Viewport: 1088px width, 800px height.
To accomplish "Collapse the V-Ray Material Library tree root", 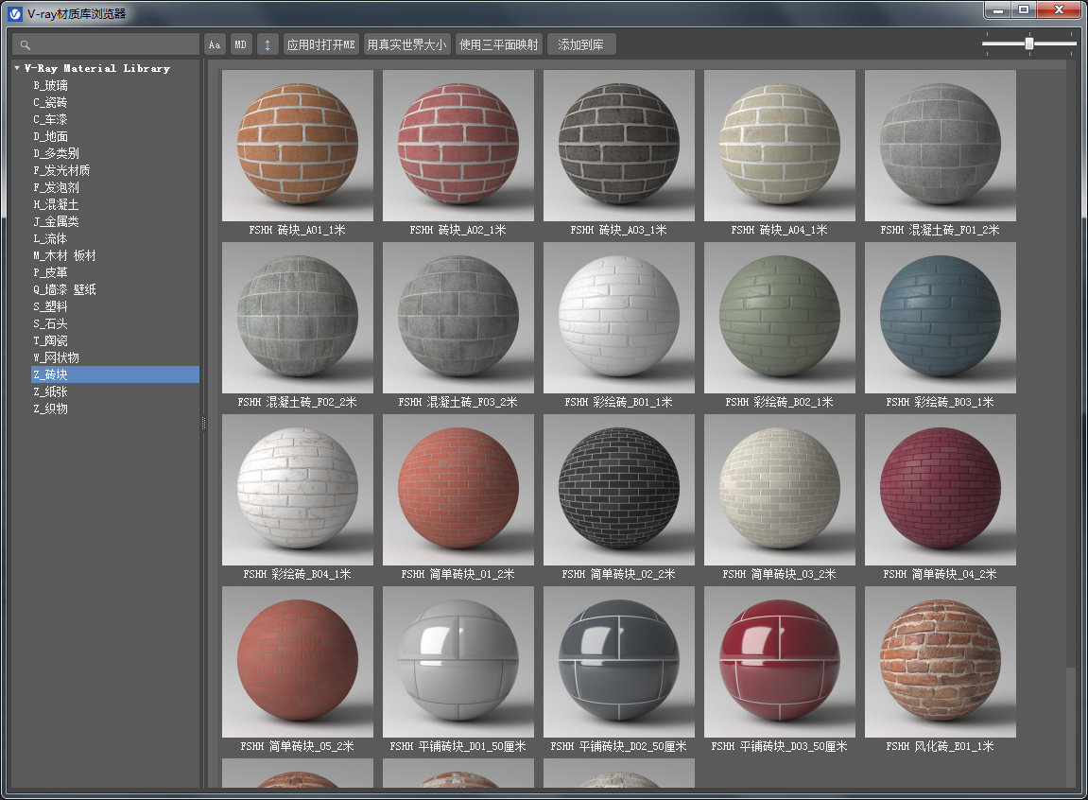I will tap(17, 68).
